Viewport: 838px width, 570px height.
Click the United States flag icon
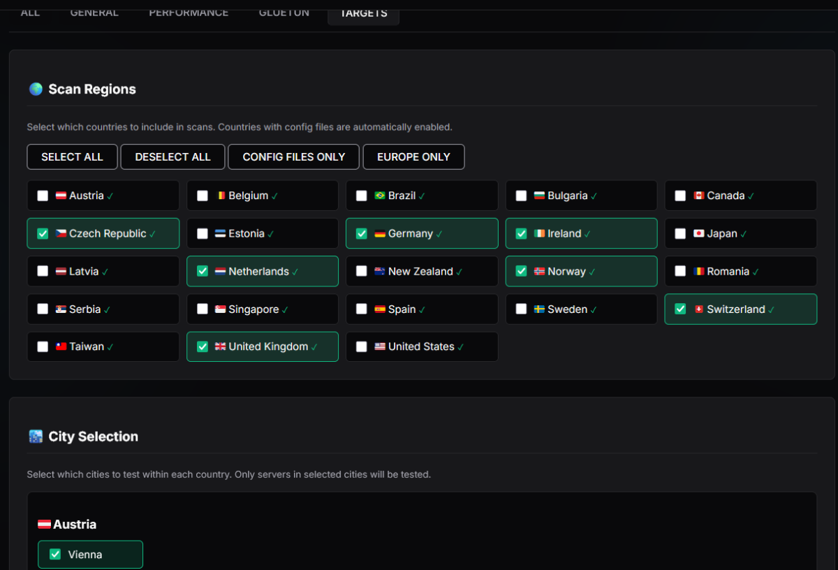pos(380,347)
